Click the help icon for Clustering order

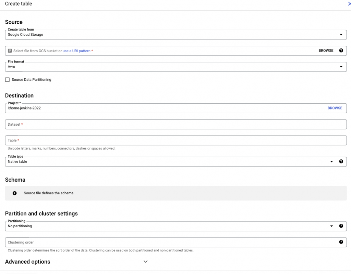(341, 242)
